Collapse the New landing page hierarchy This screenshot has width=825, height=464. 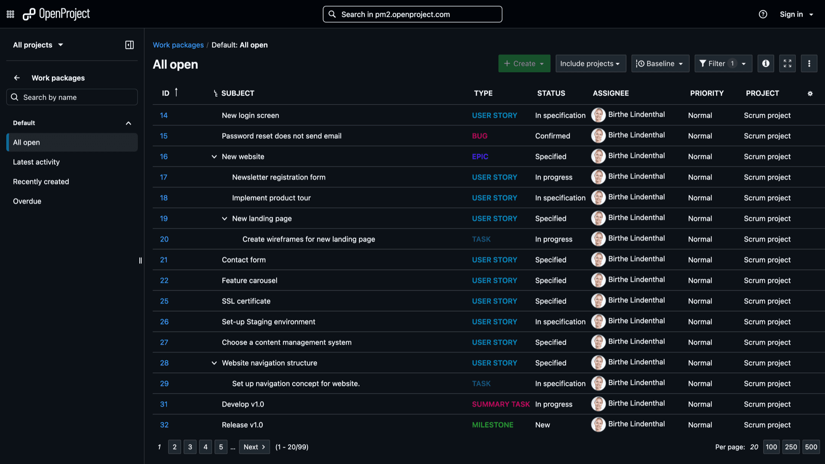click(x=224, y=218)
